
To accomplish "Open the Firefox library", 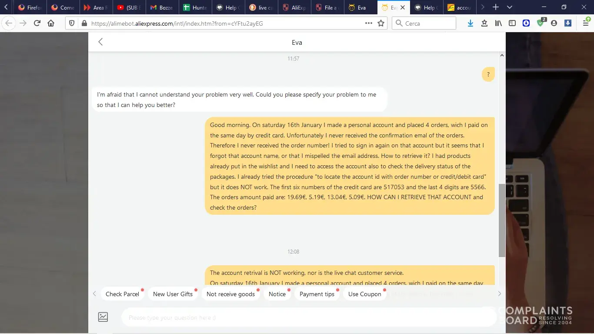I will pyautogui.click(x=498, y=23).
